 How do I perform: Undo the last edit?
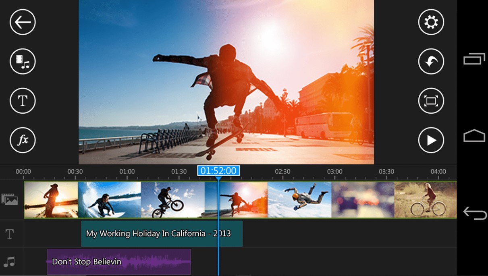tap(430, 61)
